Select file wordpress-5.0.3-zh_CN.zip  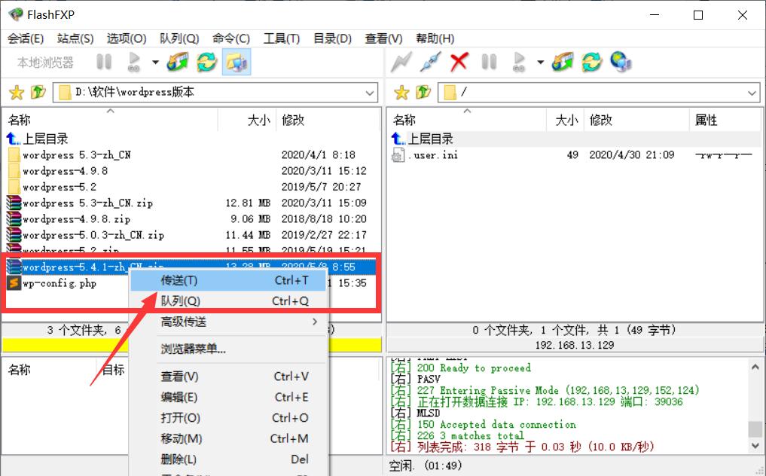click(86, 235)
